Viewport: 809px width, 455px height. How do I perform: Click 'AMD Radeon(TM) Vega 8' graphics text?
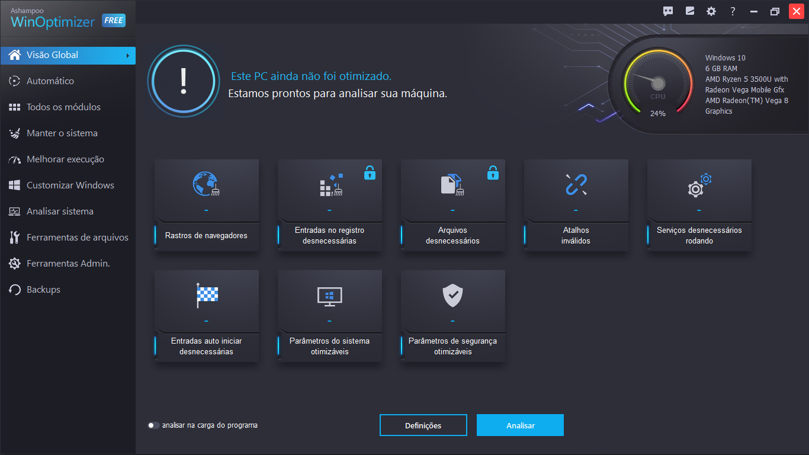tap(747, 101)
